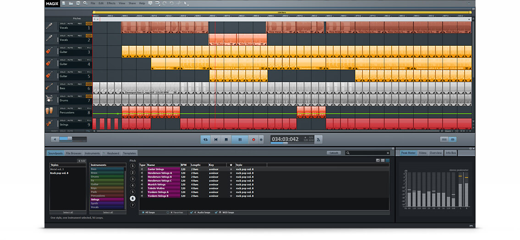Toggle SOLO on Strings track 9
Viewport: 520px width, 240px height.
[x=63, y=120]
